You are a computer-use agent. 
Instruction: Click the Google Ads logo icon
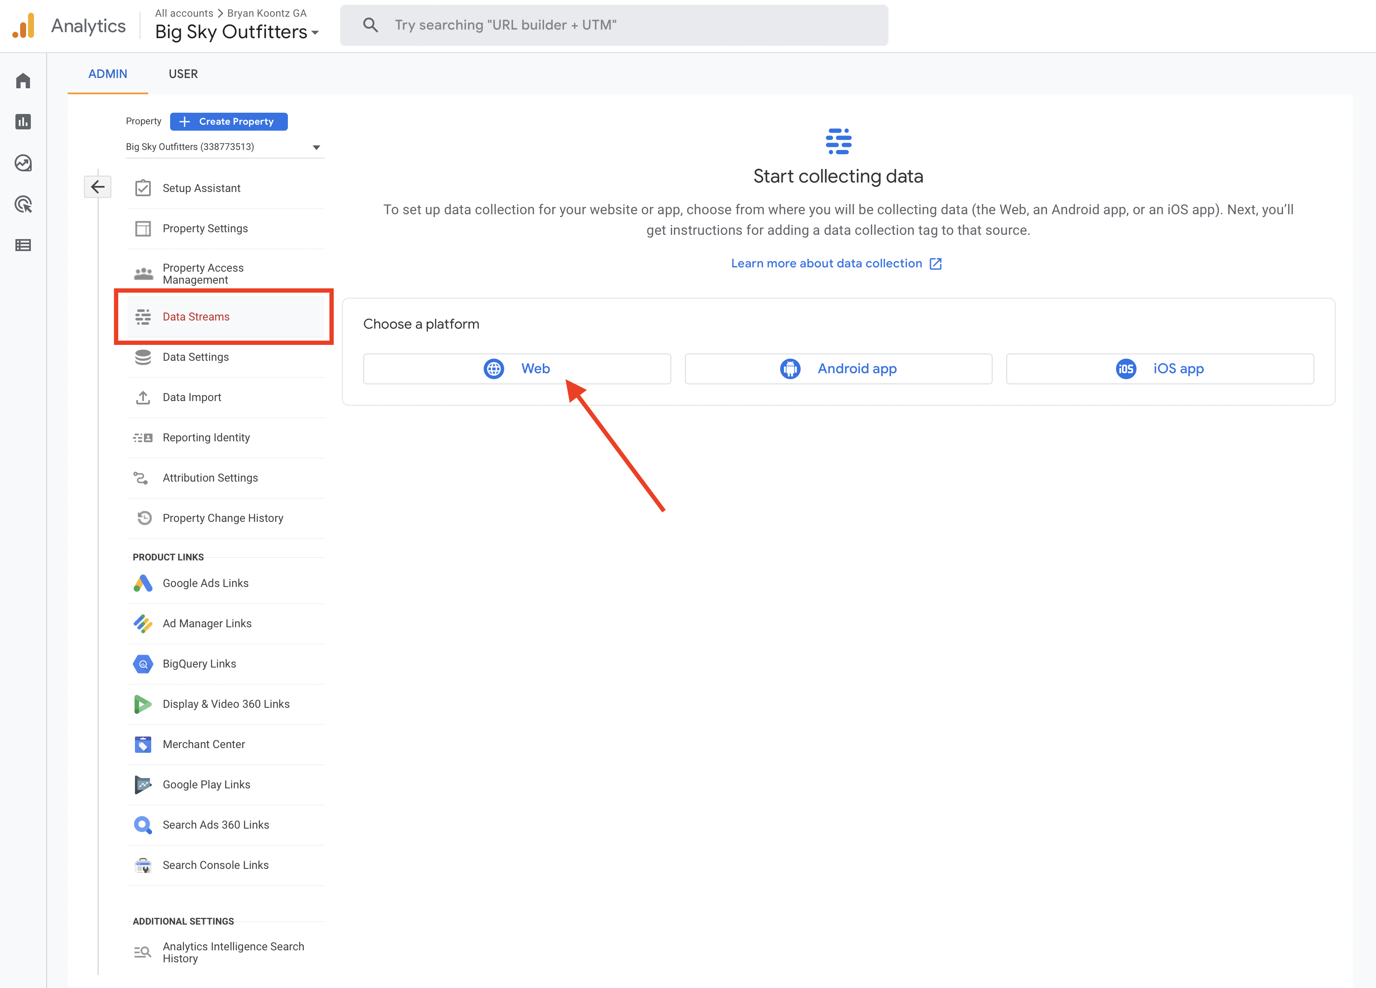tap(143, 583)
